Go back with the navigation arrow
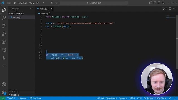The width and height of the screenshot is (178, 100). [x=52, y=3]
